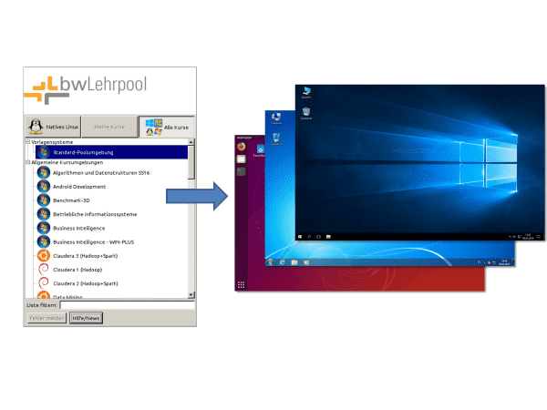
Task: Click the Windows icon beside Android Development
Action: [43, 186]
